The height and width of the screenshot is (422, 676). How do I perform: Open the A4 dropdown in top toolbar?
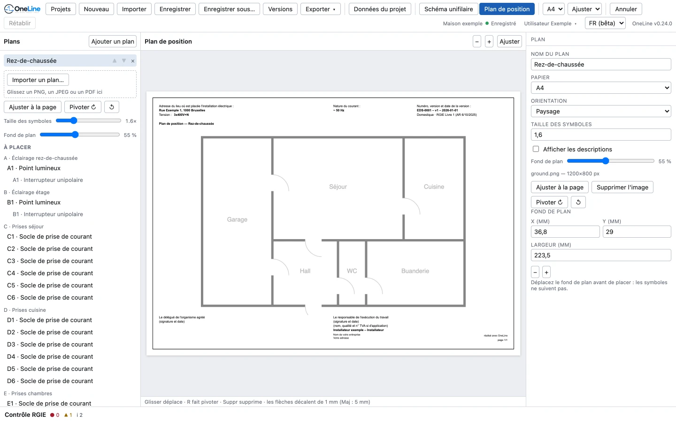[x=554, y=9]
